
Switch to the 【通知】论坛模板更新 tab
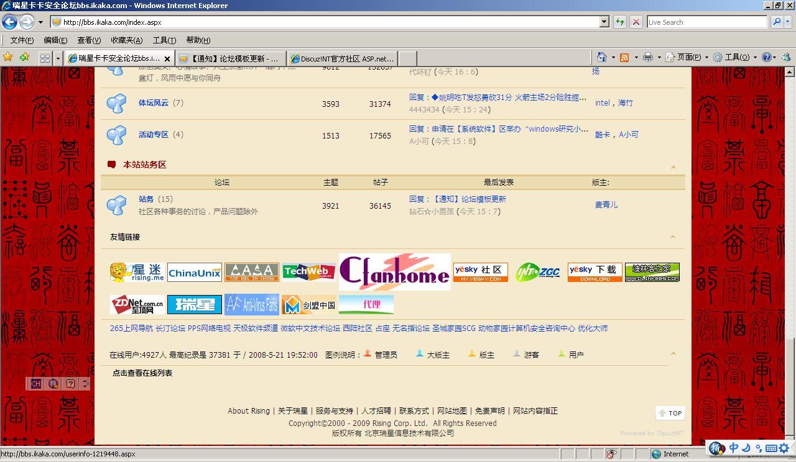pos(231,58)
